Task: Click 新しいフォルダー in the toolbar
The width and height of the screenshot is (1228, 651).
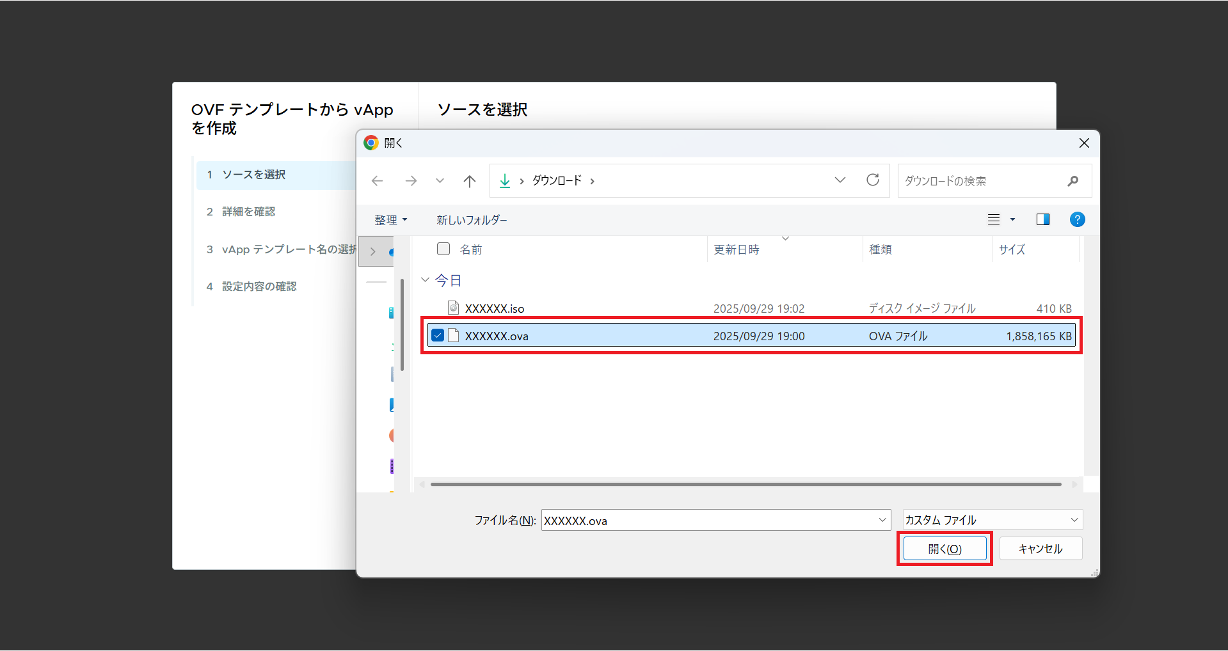Action: click(472, 220)
